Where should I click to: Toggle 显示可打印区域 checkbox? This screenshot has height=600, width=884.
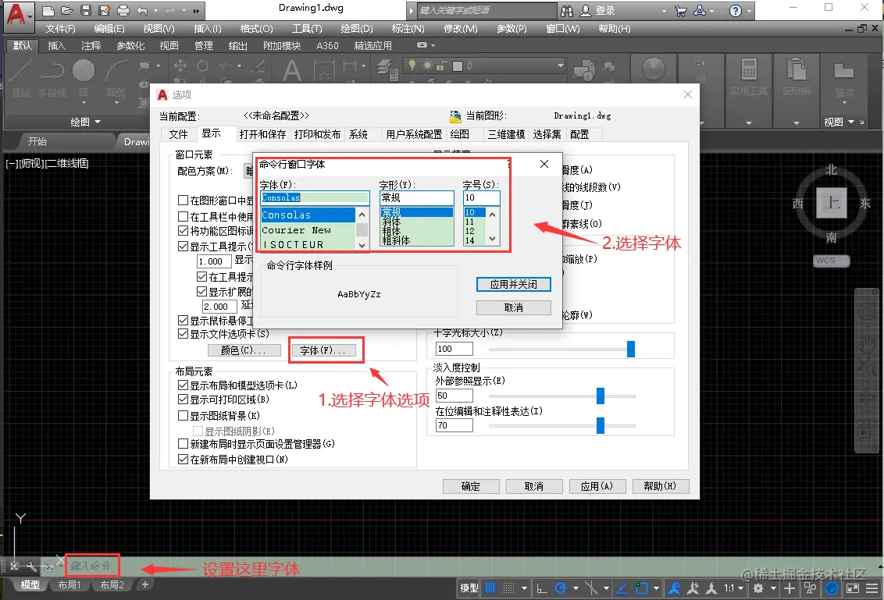(183, 399)
